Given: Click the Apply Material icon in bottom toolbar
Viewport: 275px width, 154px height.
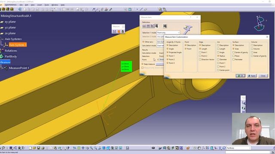Looking at the screenshot, I should (x=188, y=148).
